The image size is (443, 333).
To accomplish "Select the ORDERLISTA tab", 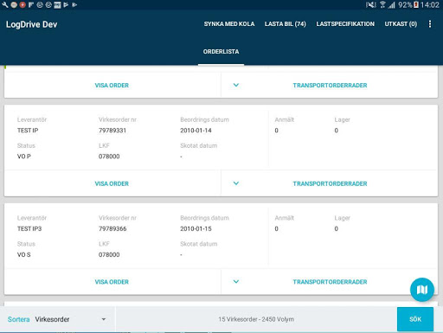I will [x=221, y=52].
